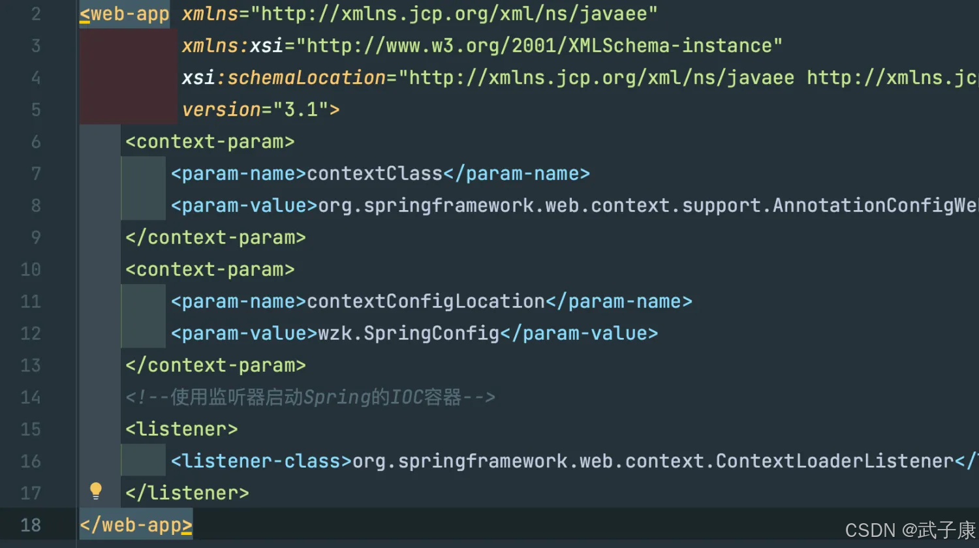Click line number 6 in gutter
The width and height of the screenshot is (979, 548).
click(x=36, y=142)
